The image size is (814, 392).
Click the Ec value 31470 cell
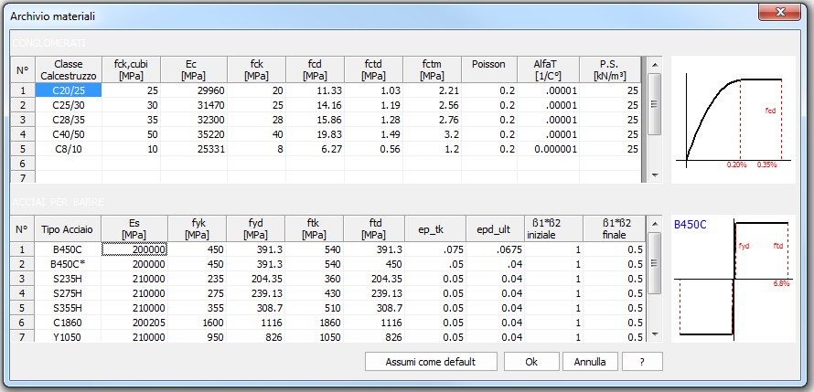tap(194, 105)
